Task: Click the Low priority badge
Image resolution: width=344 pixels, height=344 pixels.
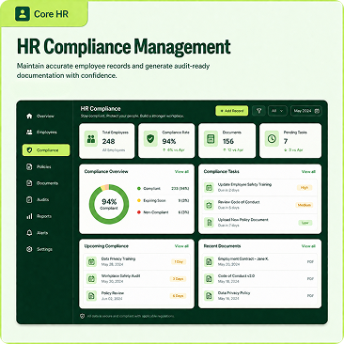Action: click(x=305, y=223)
